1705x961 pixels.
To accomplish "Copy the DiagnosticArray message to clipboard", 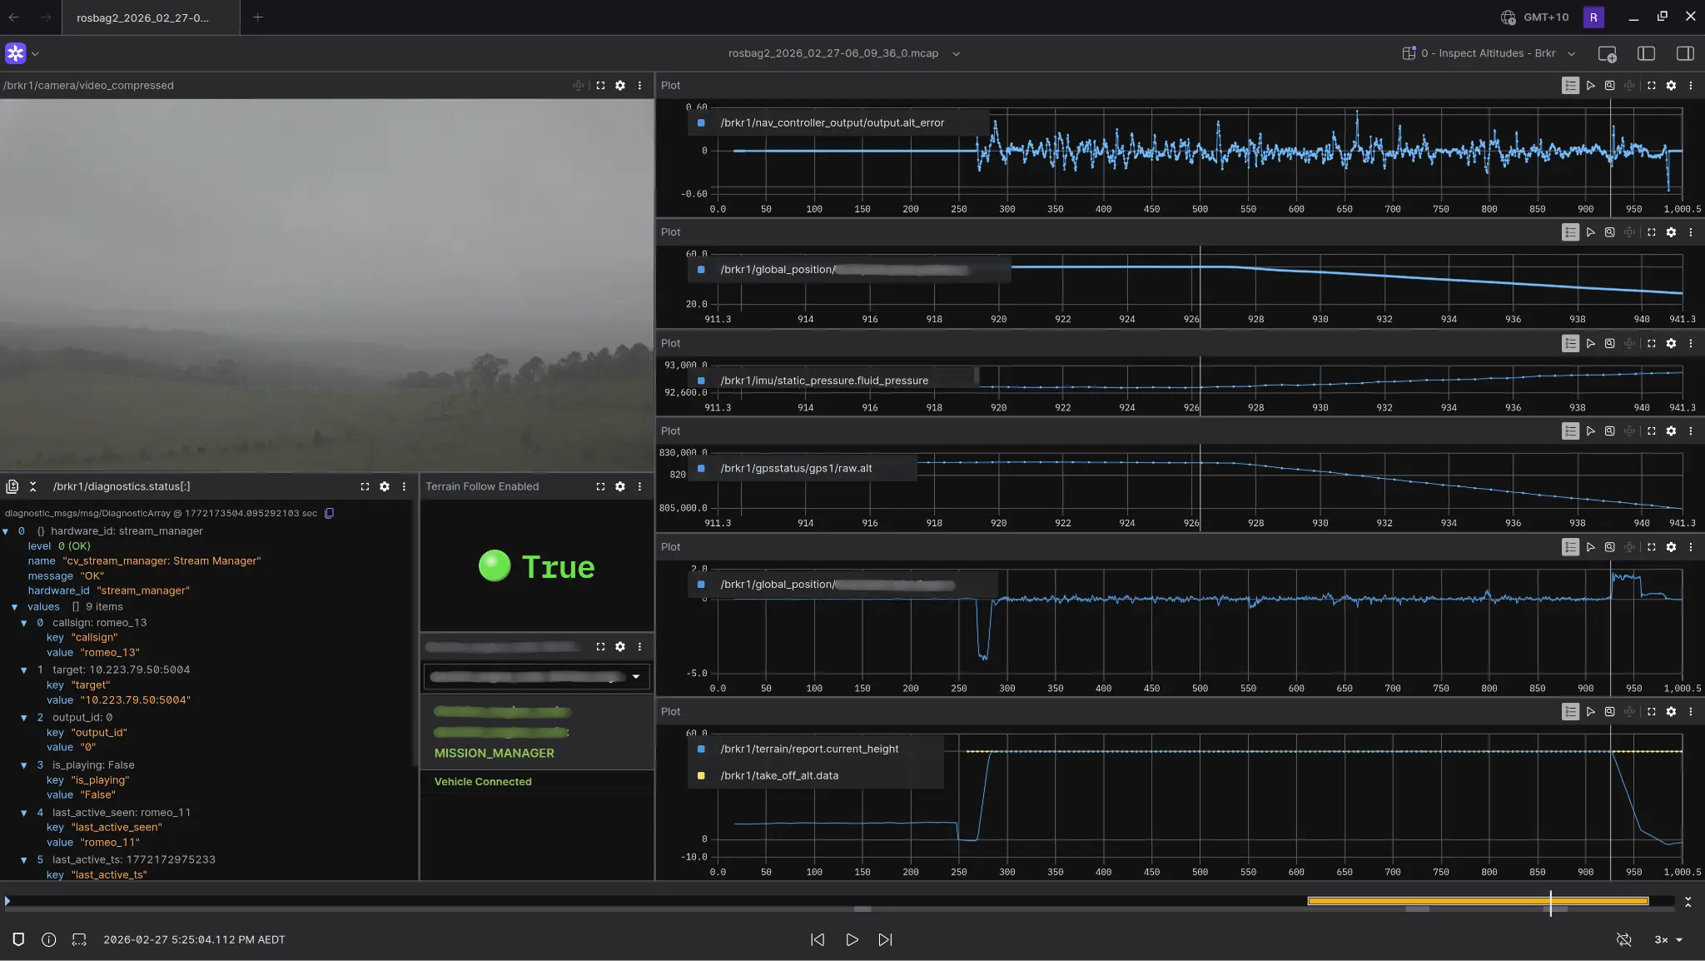I will (329, 513).
